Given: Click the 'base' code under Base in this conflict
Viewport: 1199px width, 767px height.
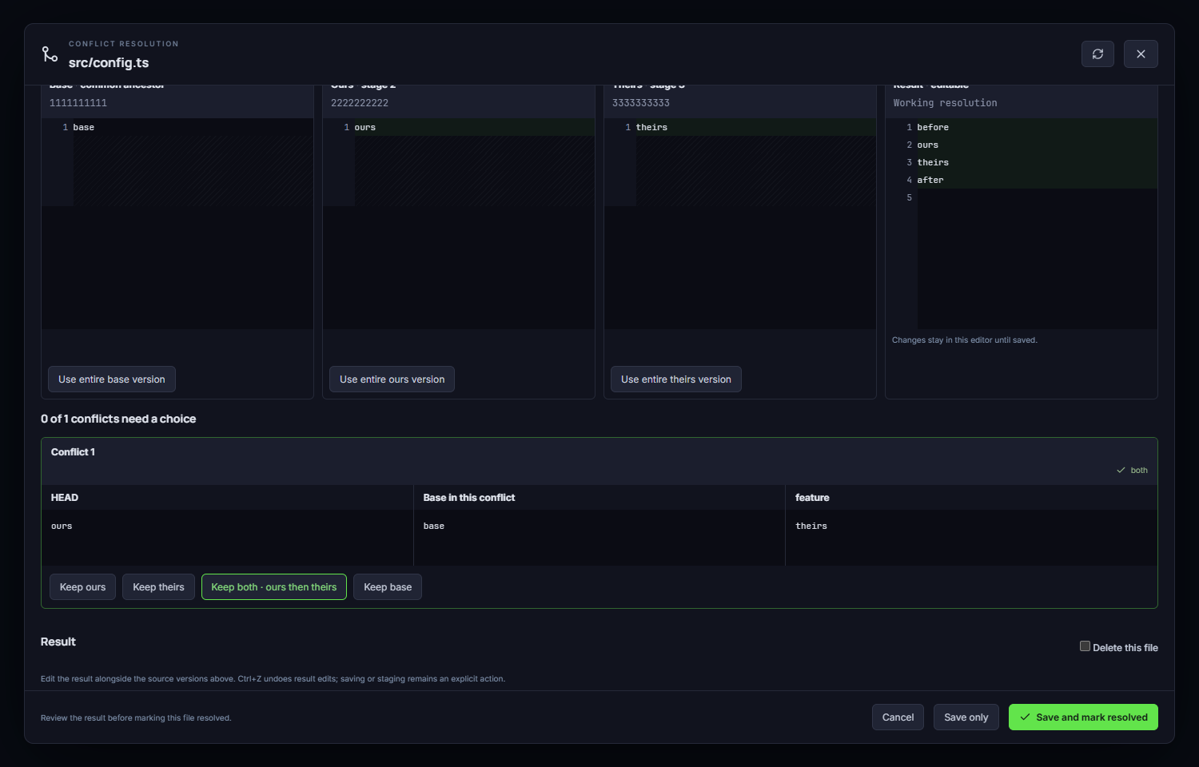Looking at the screenshot, I should (434, 526).
